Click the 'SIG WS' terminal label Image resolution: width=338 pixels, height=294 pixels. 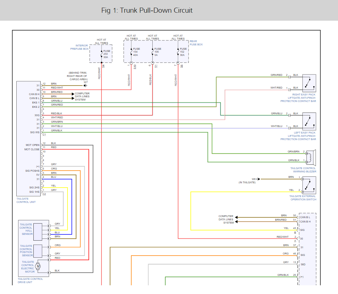[35, 132]
